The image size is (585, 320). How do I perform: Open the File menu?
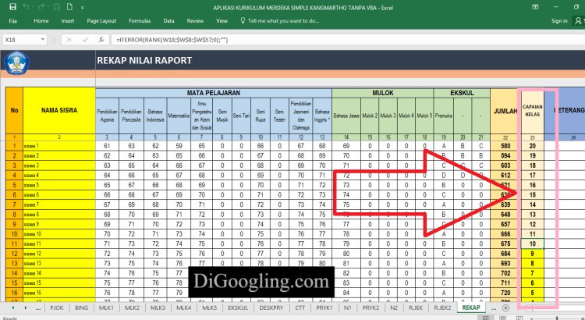[x=13, y=21]
